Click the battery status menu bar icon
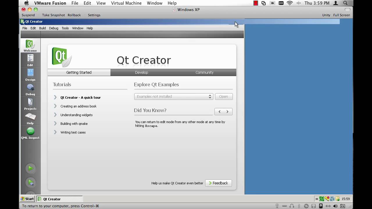372x209 pixels. click(x=281, y=3)
